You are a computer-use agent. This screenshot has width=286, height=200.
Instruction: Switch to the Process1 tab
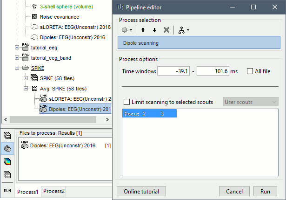tap(28, 192)
